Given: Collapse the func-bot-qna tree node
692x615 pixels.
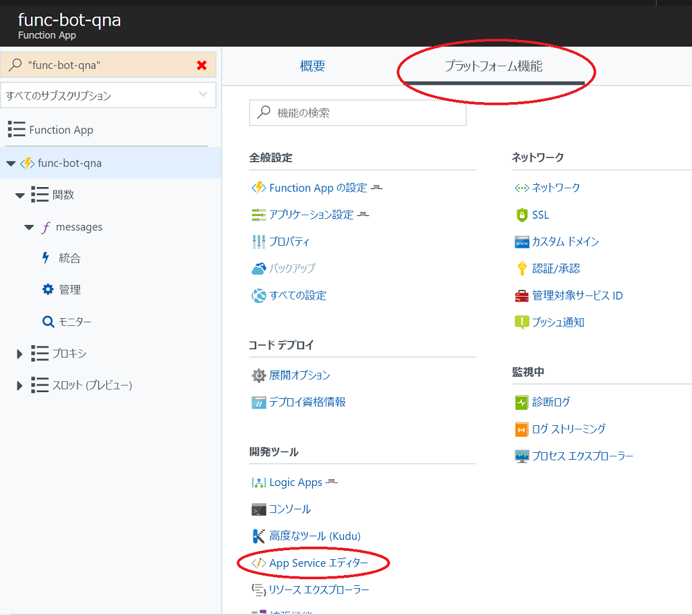Looking at the screenshot, I should click(11, 163).
